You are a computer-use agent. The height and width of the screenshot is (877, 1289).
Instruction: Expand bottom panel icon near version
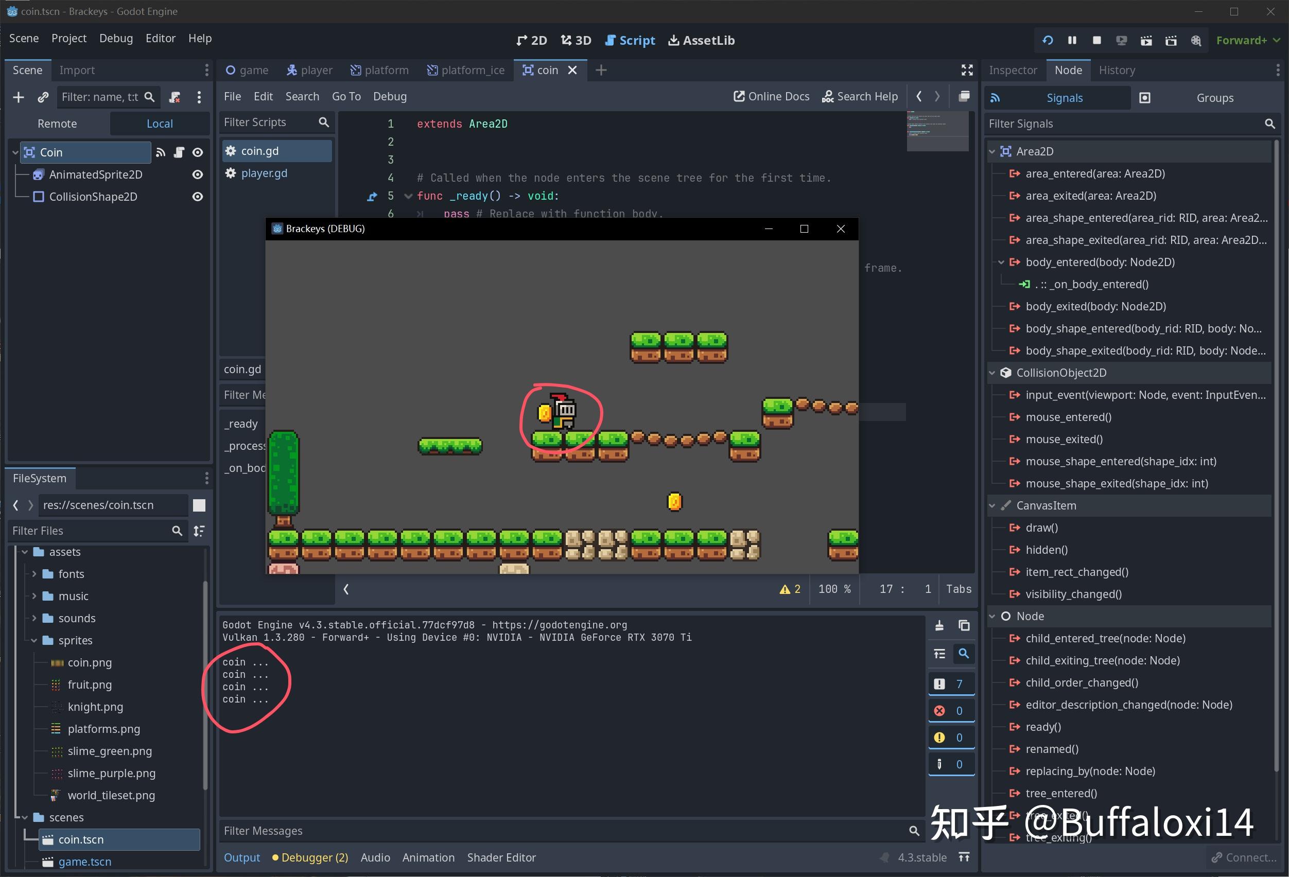pos(964,857)
